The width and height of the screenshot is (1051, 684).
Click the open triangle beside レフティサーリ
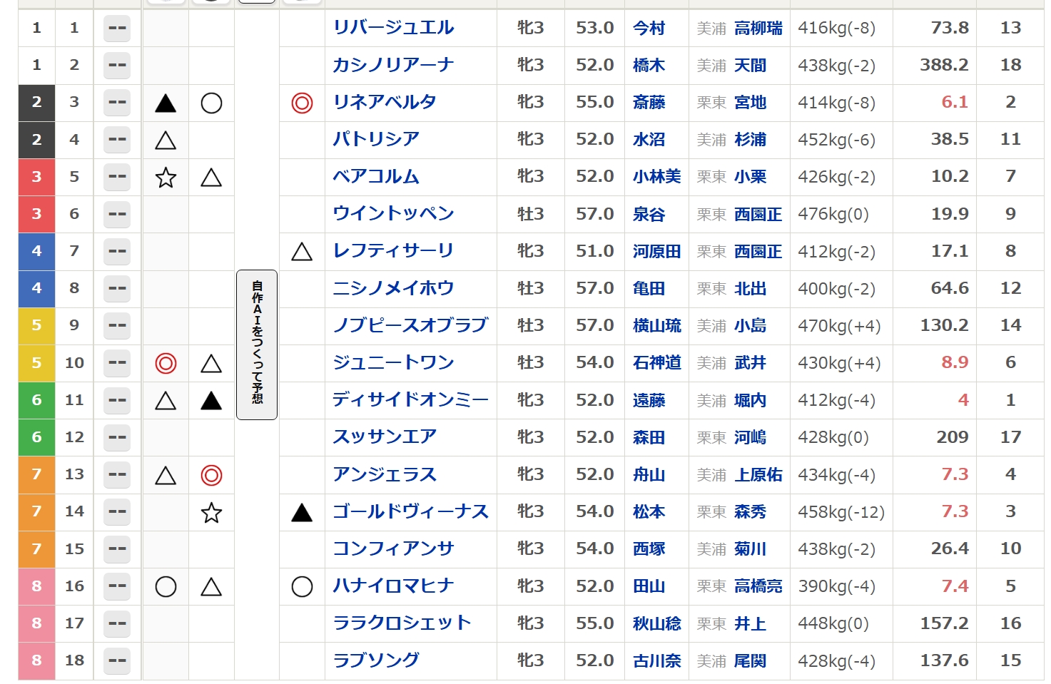[302, 252]
